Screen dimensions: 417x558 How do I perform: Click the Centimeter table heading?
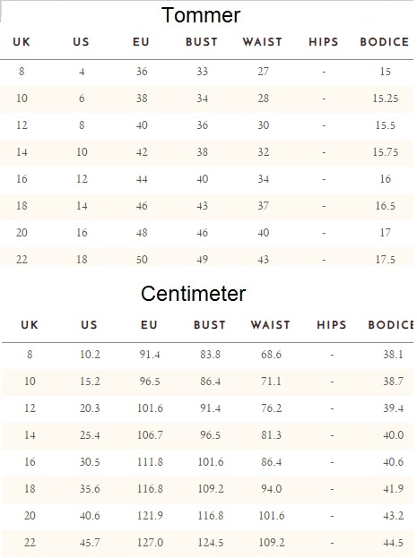point(193,294)
